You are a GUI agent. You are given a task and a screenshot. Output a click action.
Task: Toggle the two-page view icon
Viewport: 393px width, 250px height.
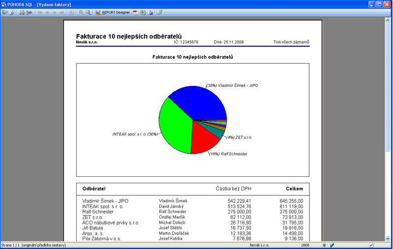[71, 12]
